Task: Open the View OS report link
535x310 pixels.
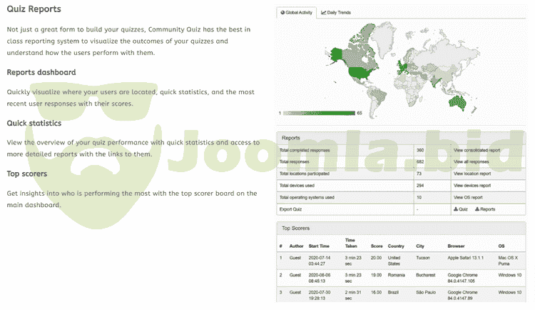Action: pyautogui.click(x=468, y=198)
